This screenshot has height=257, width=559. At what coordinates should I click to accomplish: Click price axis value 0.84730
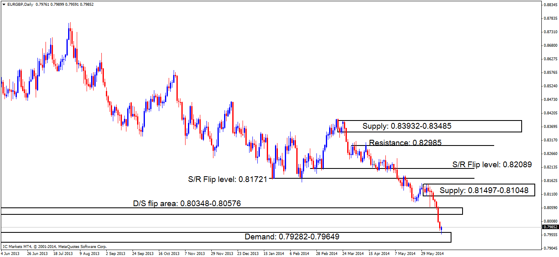click(550, 100)
